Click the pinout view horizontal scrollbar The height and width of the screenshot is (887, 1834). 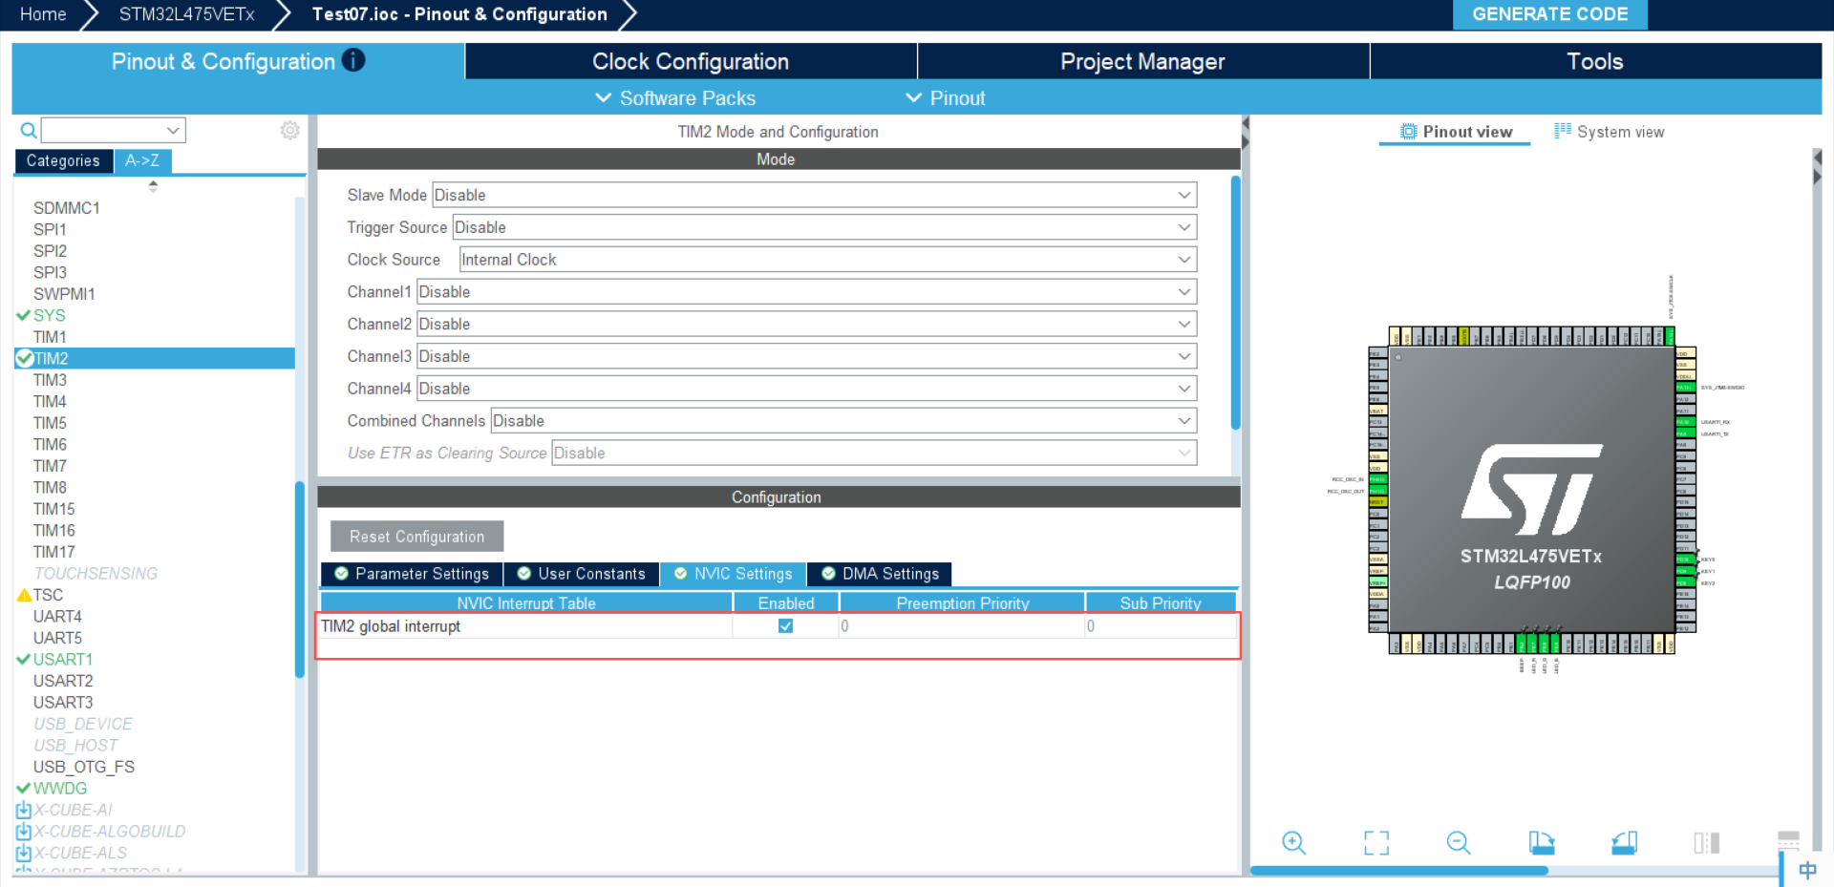pos(1398,871)
